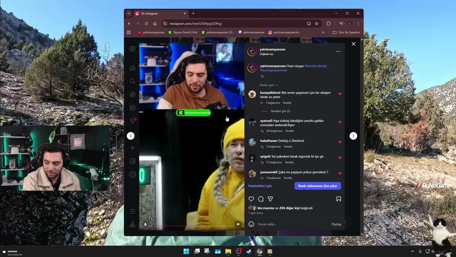The width and height of the screenshot is (456, 257).
Task: Create new post with sidebar plus icon
Action: click(133, 148)
